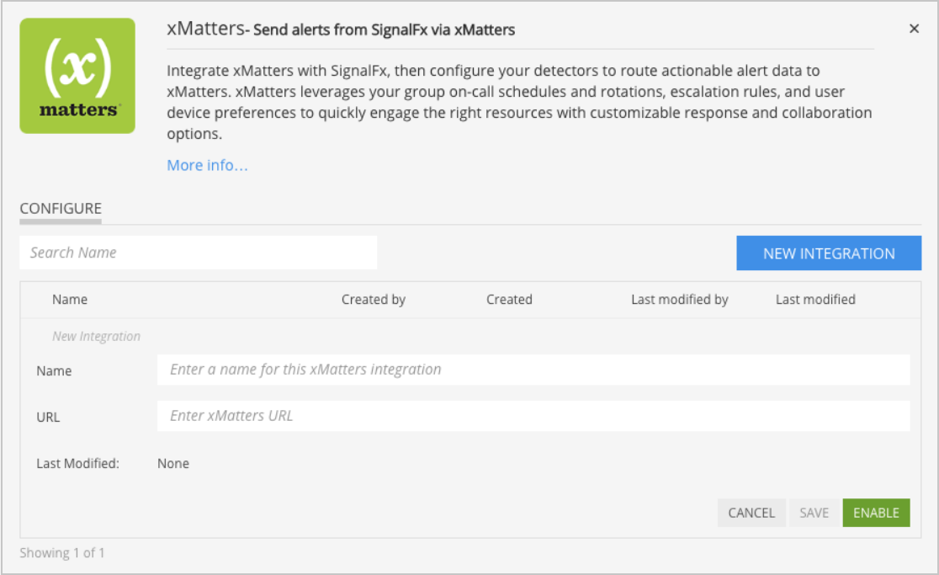Click the NEW INTEGRATION button
This screenshot has height=575, width=939.
[829, 253]
